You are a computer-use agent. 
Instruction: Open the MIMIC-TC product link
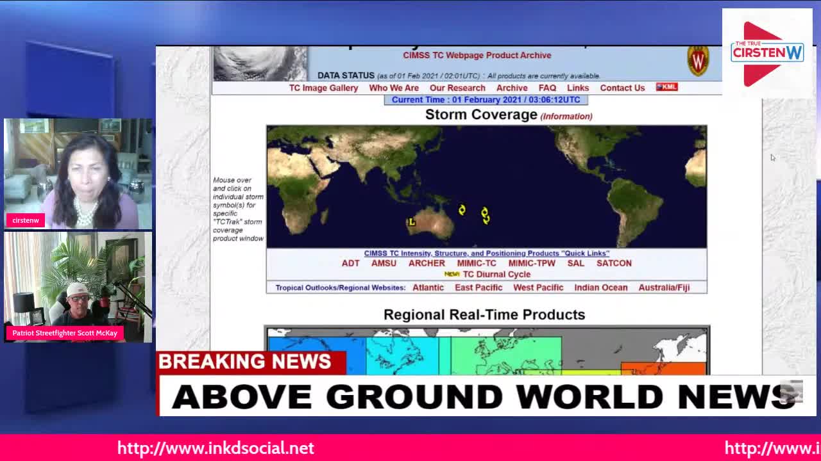click(x=477, y=263)
